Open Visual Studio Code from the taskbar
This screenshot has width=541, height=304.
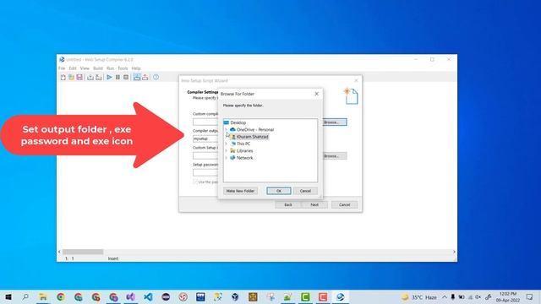click(x=148, y=297)
